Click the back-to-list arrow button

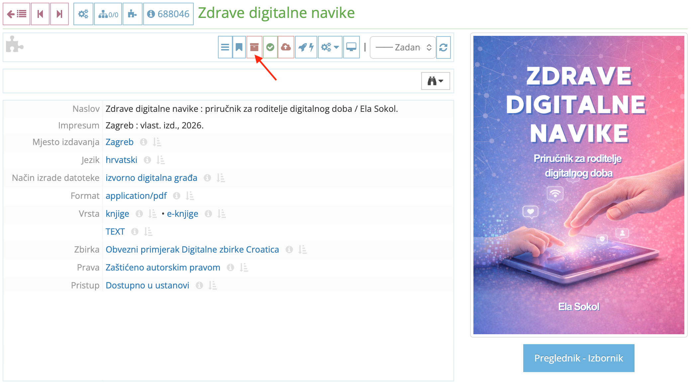click(16, 14)
